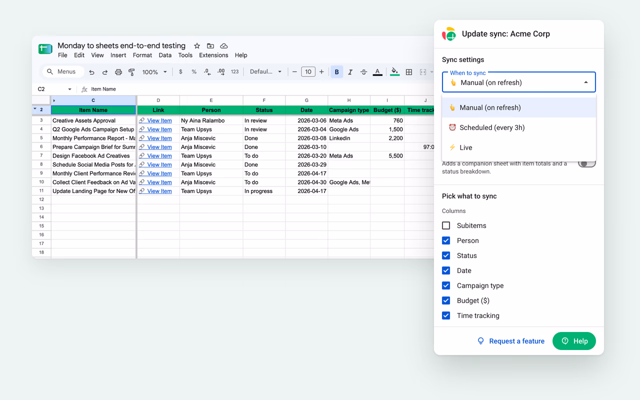
Task: Uncheck the Time tracking checkbox
Action: [x=446, y=315]
